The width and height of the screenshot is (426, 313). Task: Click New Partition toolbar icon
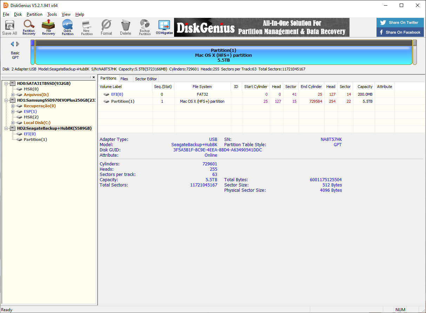click(87, 28)
